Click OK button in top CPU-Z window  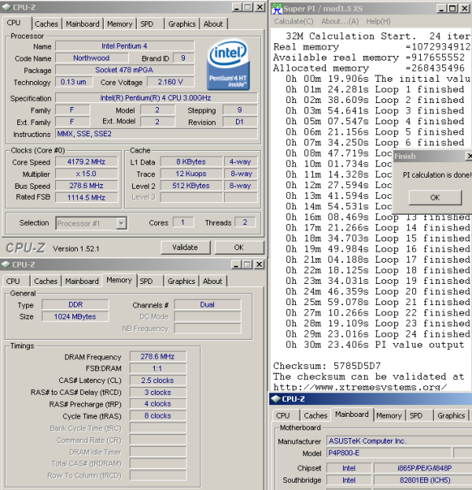239,248
